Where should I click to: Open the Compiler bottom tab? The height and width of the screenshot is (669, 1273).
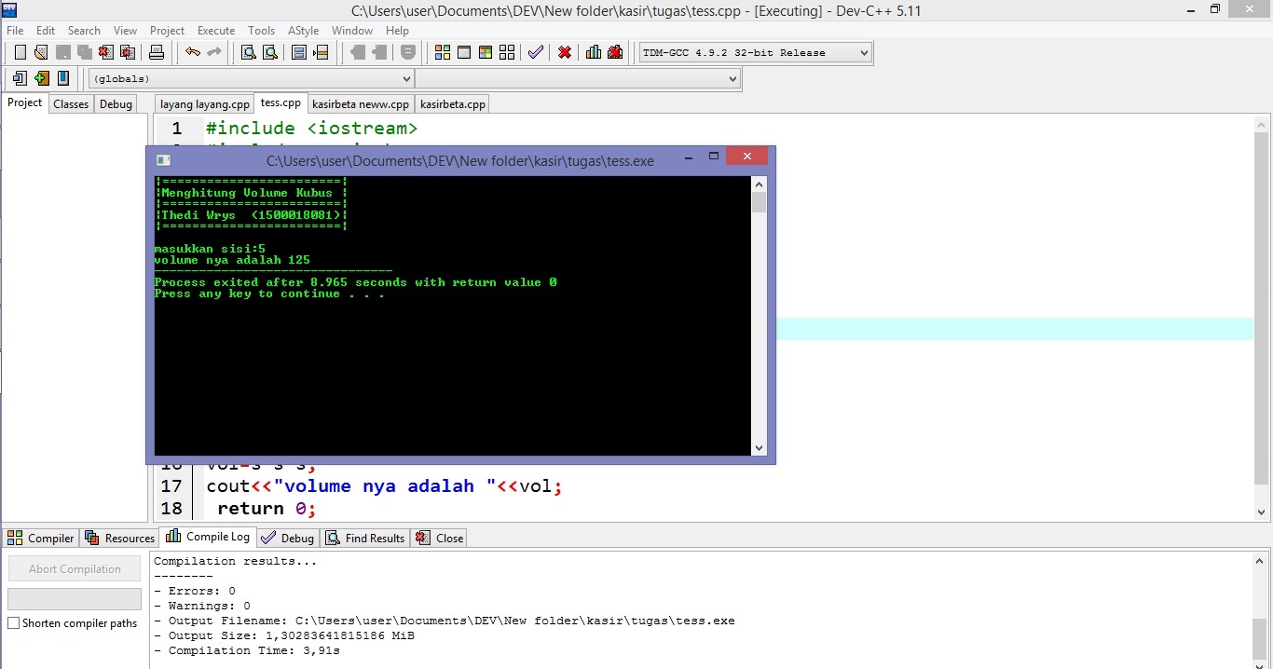41,538
